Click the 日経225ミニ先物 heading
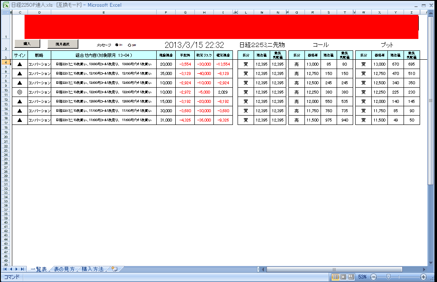The image size is (437, 282). pyautogui.click(x=262, y=44)
